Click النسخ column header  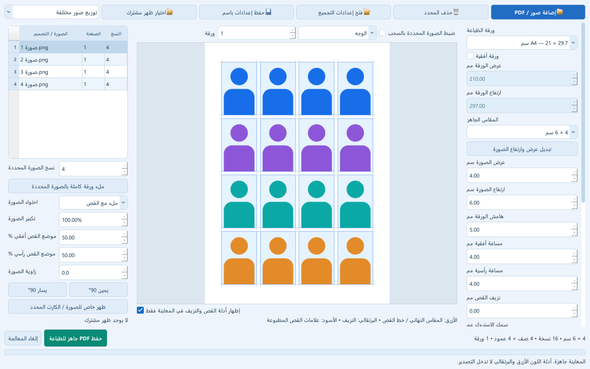(x=116, y=34)
